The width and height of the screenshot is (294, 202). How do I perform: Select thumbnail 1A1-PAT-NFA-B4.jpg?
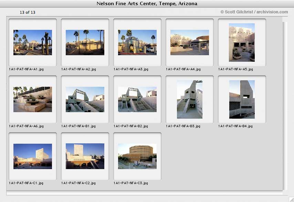[242, 99]
